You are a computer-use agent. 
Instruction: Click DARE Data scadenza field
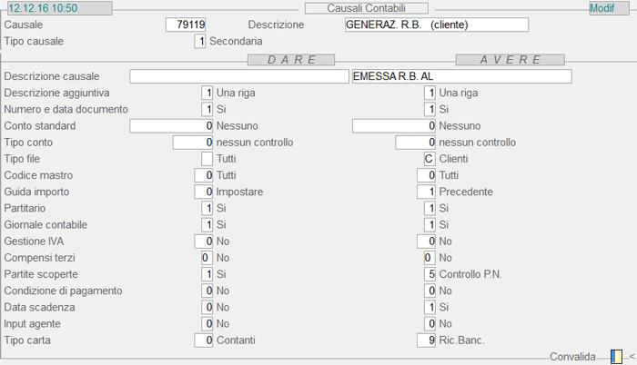pos(207,308)
